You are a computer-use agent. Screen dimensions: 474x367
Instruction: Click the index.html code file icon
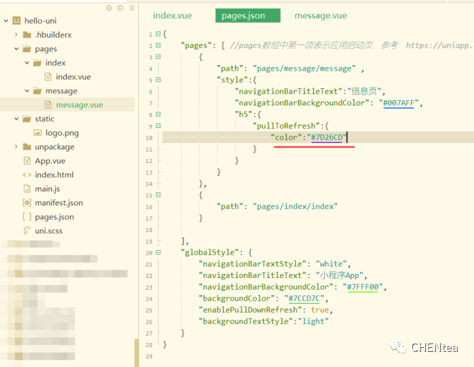pyautogui.click(x=27, y=175)
